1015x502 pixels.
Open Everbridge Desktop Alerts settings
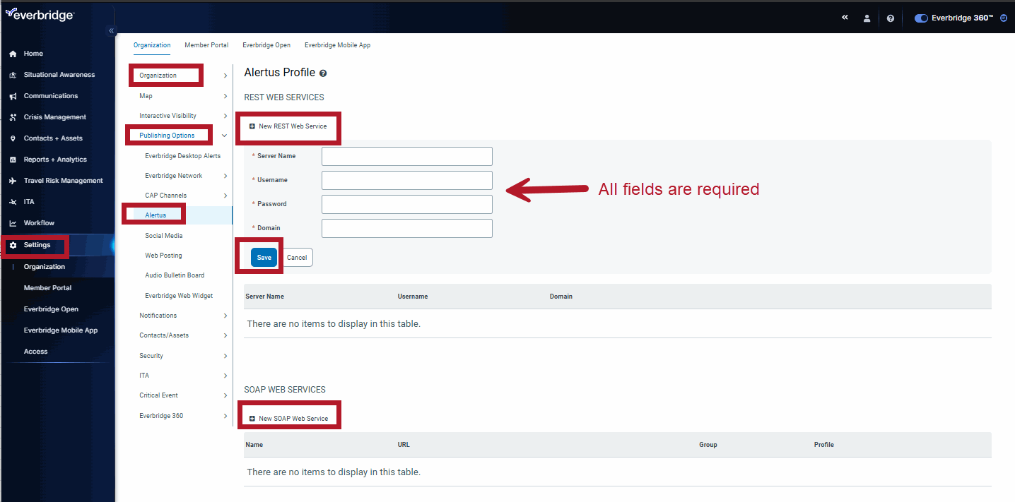click(x=182, y=156)
